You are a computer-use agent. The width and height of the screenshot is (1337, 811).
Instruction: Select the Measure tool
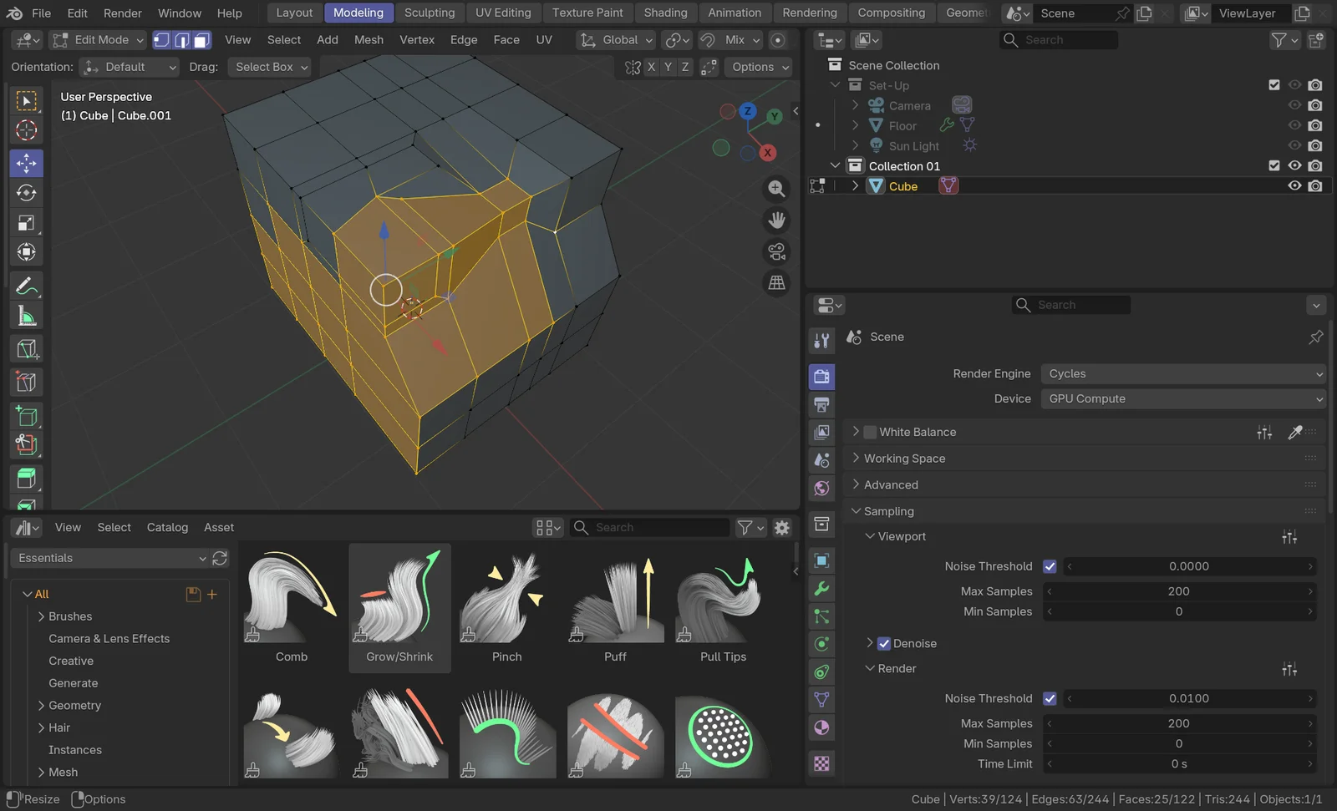[26, 317]
